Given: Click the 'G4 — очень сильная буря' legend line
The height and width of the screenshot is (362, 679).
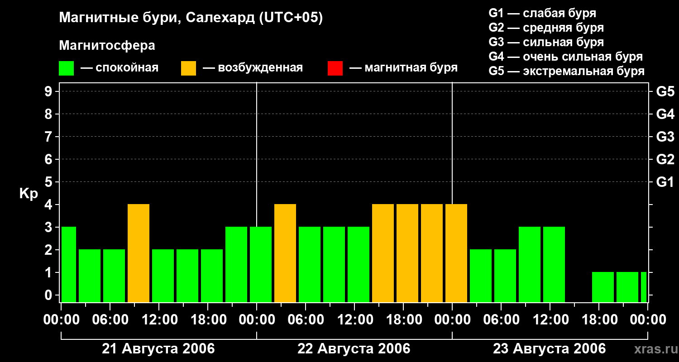Looking at the screenshot, I should [566, 57].
